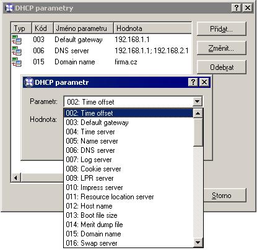Image resolution: width=257 pixels, height=250 pixels.
Task: Close the DHCP parametry window
Action: point(248,8)
